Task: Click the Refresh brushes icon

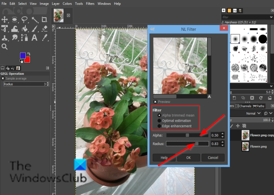Action: 261,98
